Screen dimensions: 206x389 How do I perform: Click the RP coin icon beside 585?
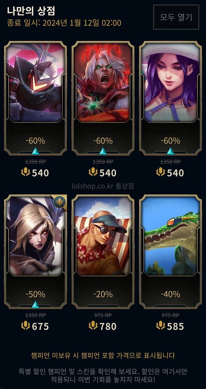point(160,325)
